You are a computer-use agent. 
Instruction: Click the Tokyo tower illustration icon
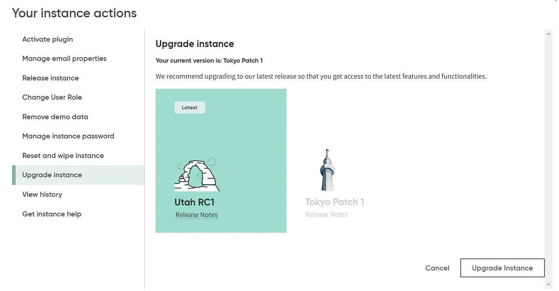point(327,169)
